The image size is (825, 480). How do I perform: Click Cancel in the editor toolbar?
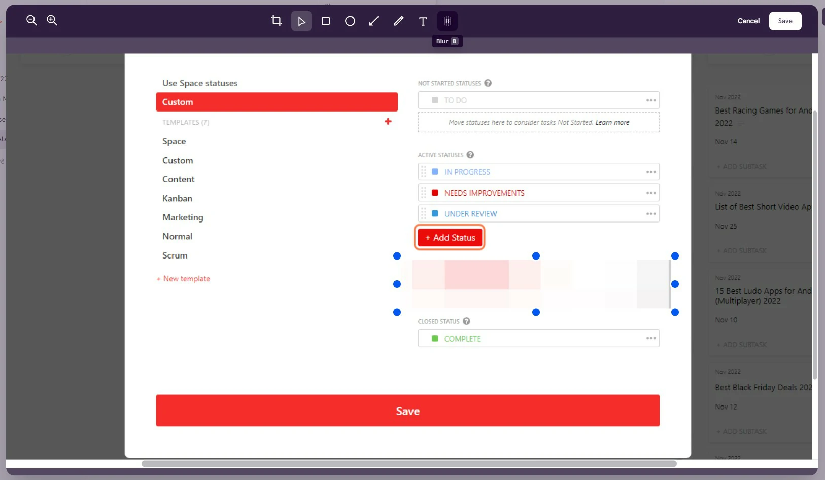[x=748, y=21]
